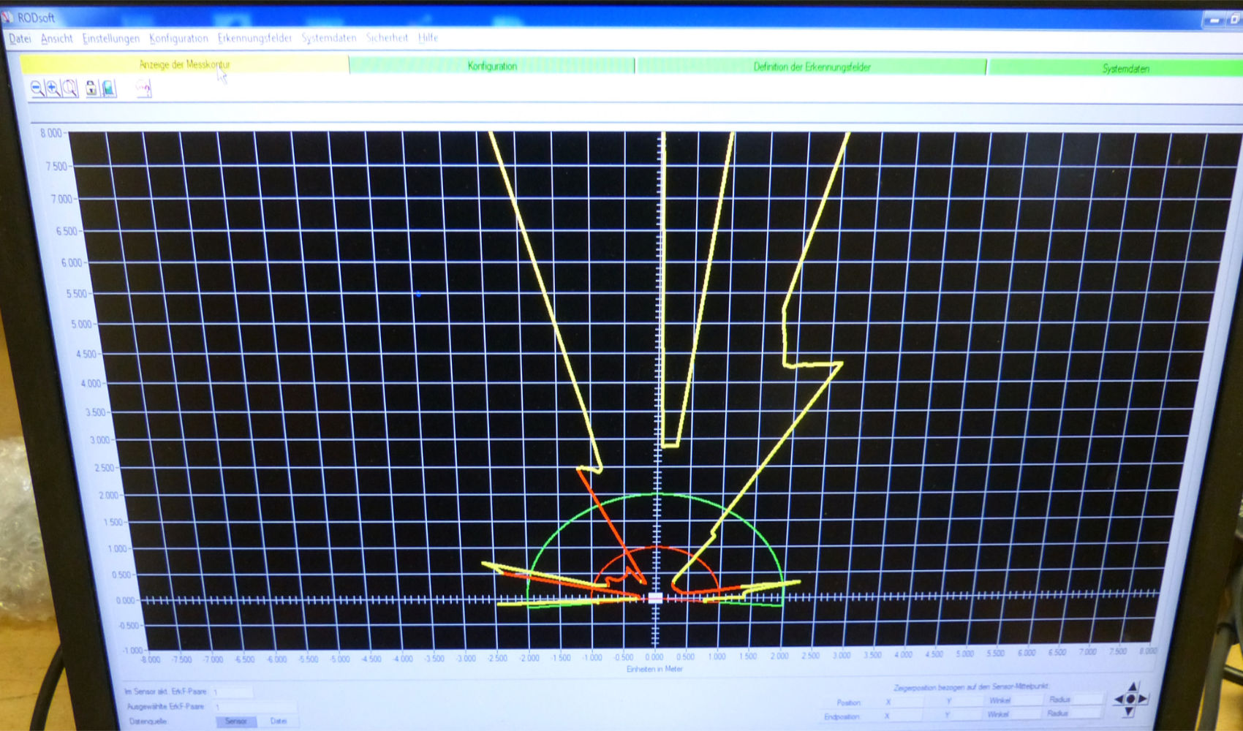Image resolution: width=1243 pixels, height=731 pixels.
Task: Switch Datenquelle to Sensor
Action: 235,721
